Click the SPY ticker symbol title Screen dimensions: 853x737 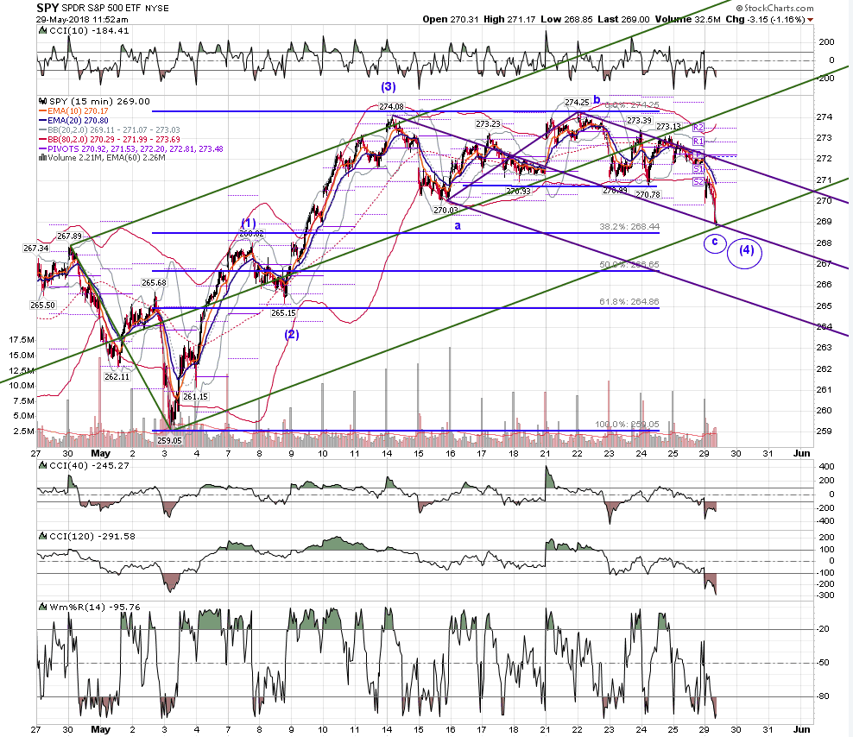(x=47, y=8)
